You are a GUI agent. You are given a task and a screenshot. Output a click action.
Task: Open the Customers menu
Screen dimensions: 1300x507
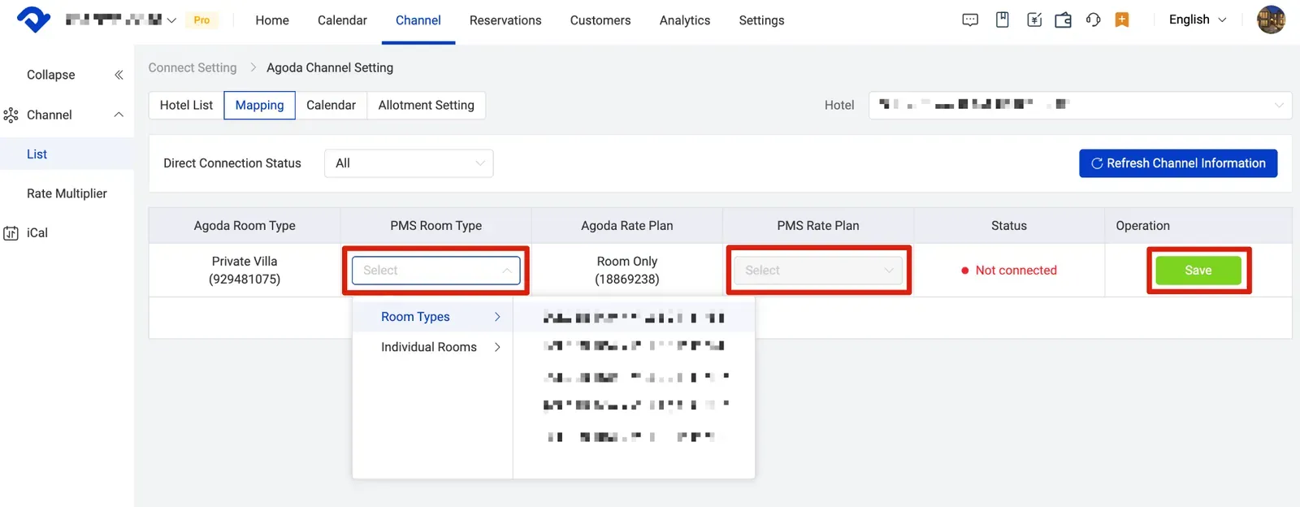point(600,20)
